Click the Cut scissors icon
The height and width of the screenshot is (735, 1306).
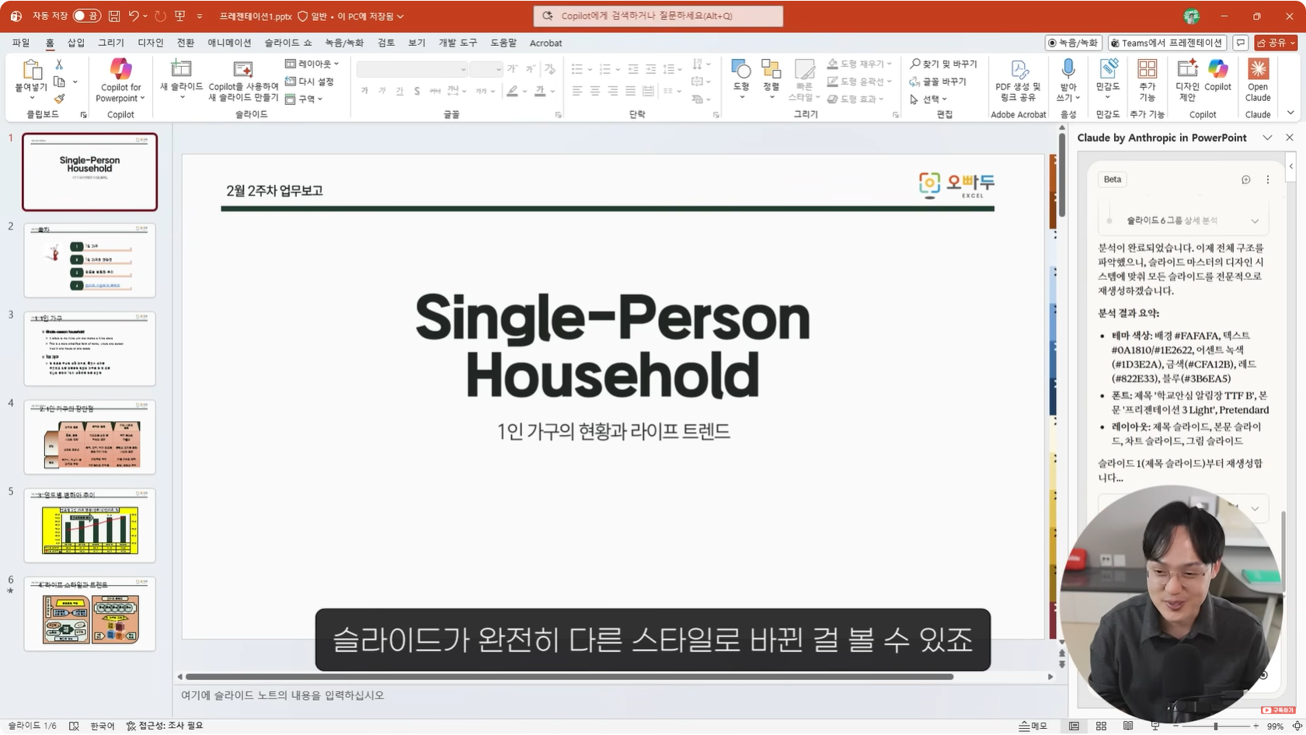[x=59, y=64]
